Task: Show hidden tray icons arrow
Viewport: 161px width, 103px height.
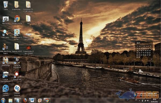Action: tap(140, 101)
